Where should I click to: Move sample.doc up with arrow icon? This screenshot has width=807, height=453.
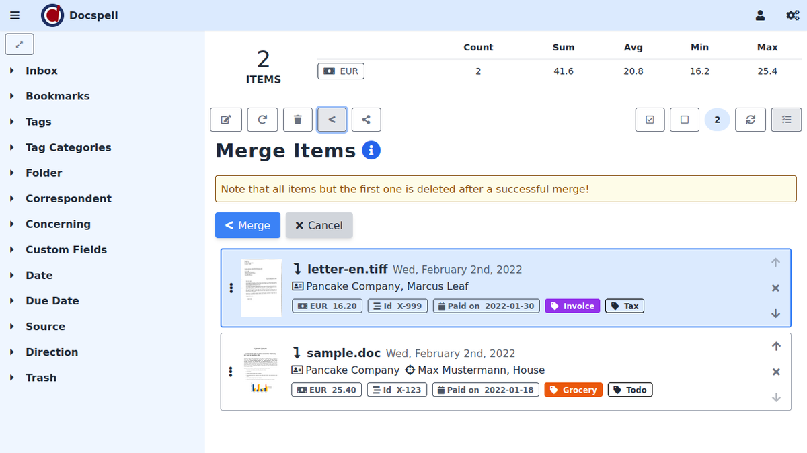point(775,346)
